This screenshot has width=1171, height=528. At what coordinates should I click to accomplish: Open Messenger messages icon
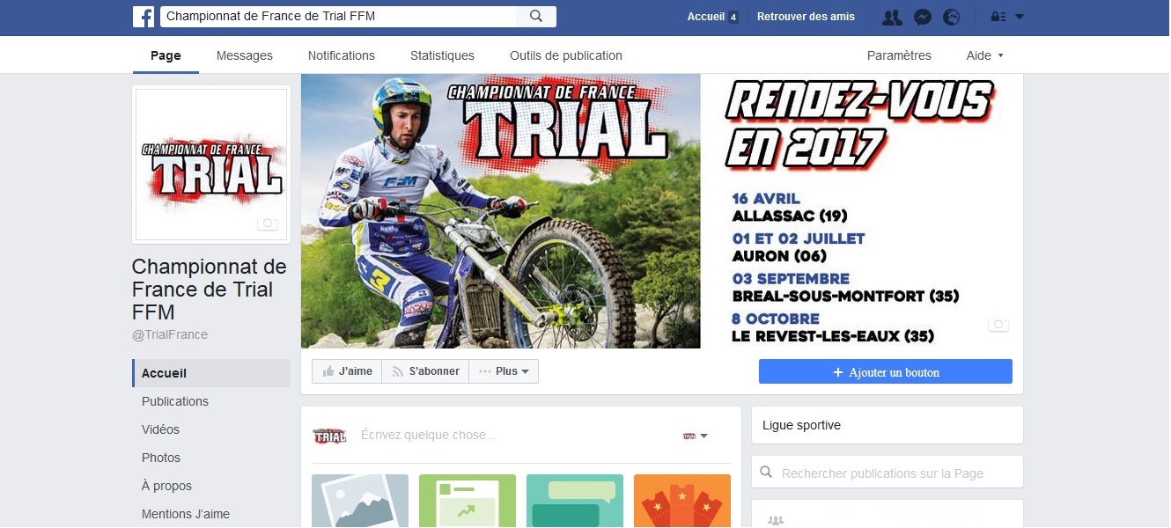[x=922, y=17]
